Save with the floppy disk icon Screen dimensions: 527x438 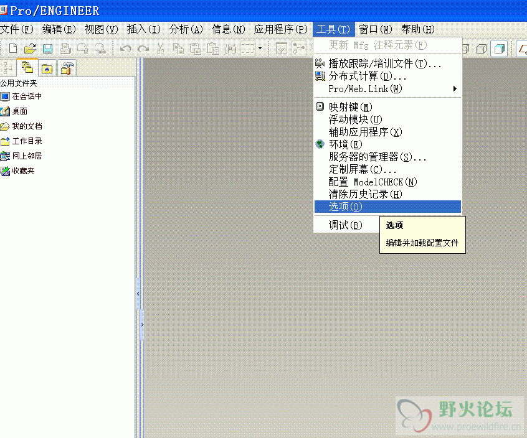(47, 49)
